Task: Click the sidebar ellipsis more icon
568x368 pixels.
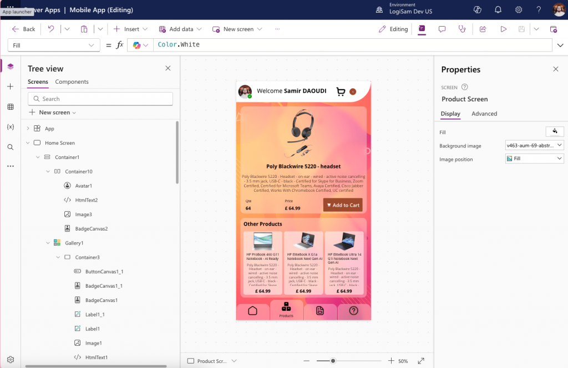Action: pyautogui.click(x=11, y=166)
